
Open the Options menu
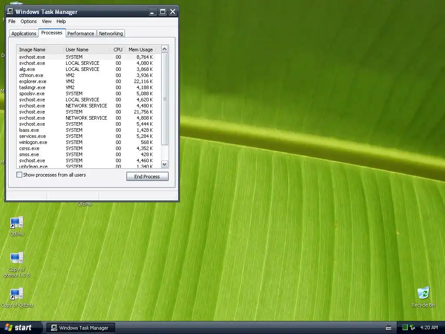click(28, 21)
